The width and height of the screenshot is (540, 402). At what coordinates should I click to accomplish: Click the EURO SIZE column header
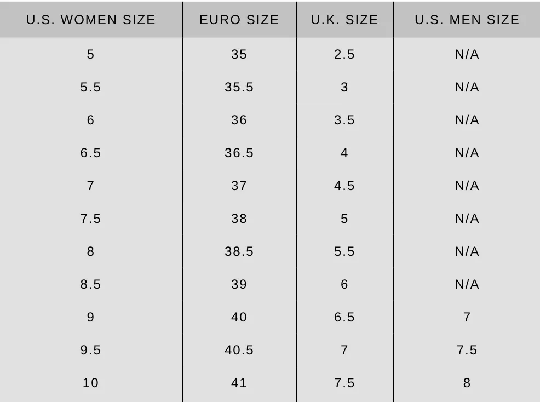coord(239,20)
